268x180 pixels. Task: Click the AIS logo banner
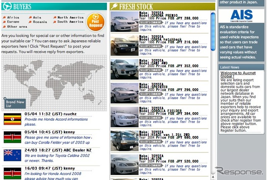point(241,16)
